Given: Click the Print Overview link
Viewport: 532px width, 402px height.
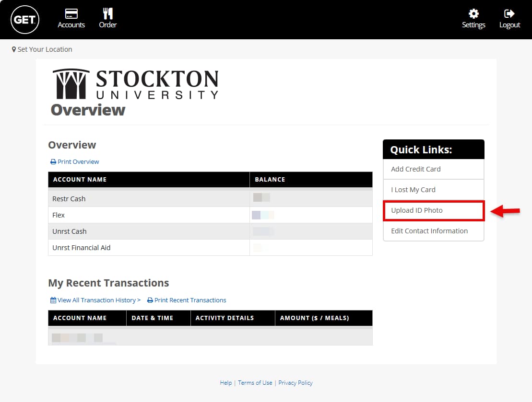Looking at the screenshot, I should 78,161.
